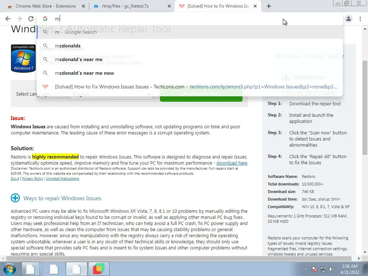The image size is (368, 276).
Task: Click the 'Download size:' value 746 KB
Action: [x=308, y=192]
